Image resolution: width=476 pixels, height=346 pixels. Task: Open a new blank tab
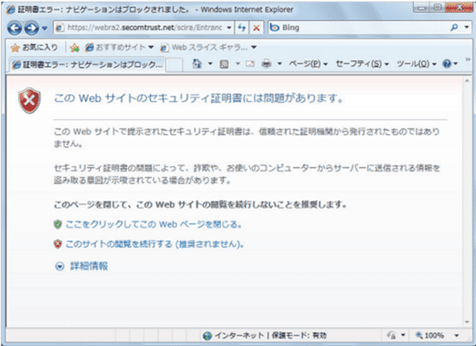tap(175, 64)
